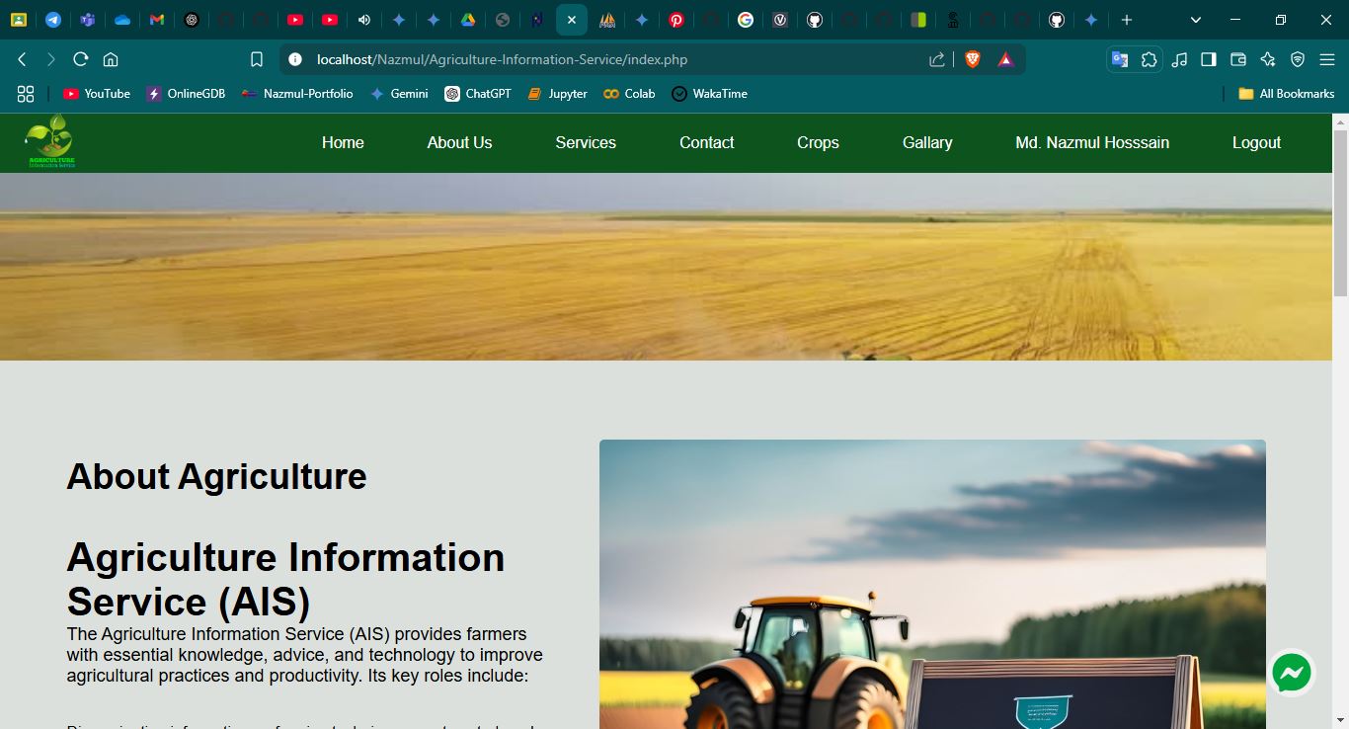This screenshot has width=1349, height=729.
Task: Switch to the Google Drive tab
Action: [x=468, y=20]
